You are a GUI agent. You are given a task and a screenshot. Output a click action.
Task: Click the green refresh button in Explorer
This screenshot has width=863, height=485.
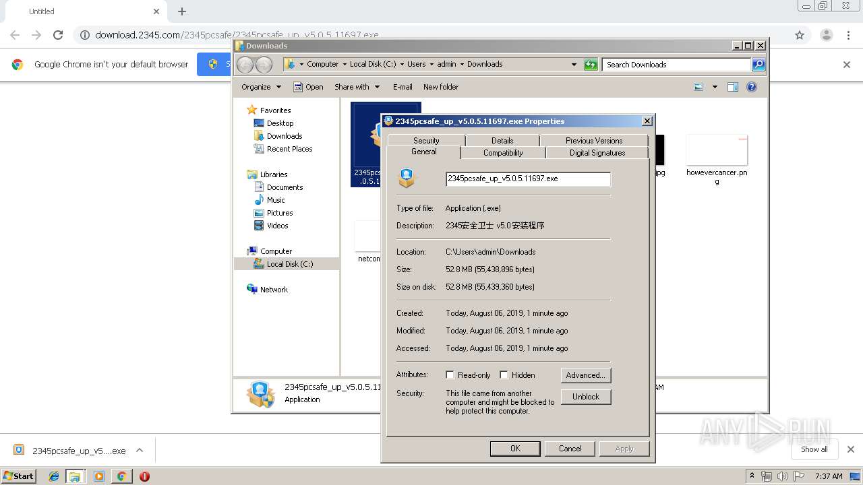coord(591,65)
